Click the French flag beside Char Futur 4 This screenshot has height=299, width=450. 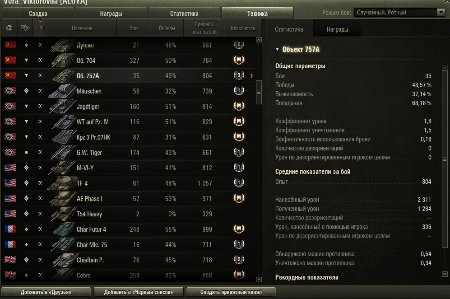tap(10, 229)
